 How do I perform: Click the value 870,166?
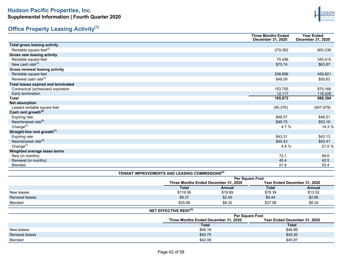pos(324,89)
